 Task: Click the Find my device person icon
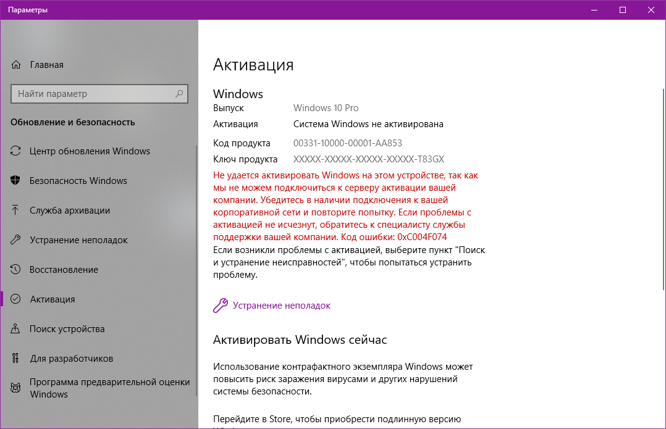15,328
